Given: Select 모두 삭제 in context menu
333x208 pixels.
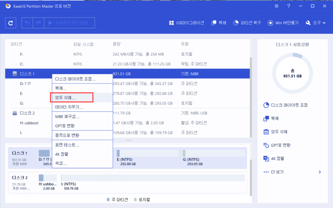Looking at the screenshot, I should [82, 98].
